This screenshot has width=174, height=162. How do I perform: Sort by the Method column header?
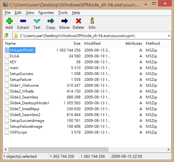tap(157, 43)
